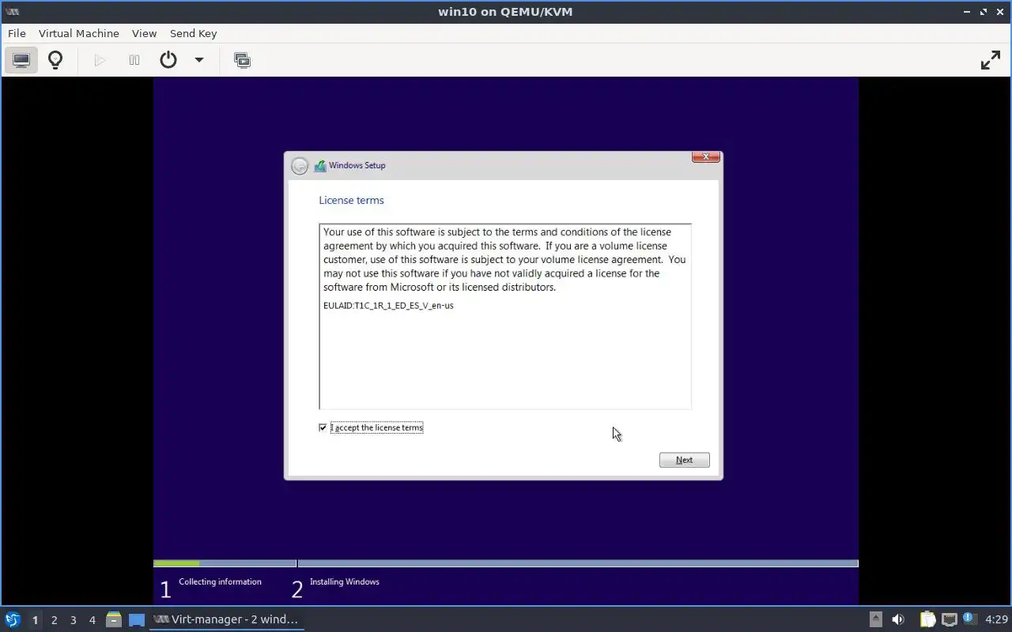The width and height of the screenshot is (1012, 632).
Task: Open the Virtual Machine menu
Action: point(79,33)
